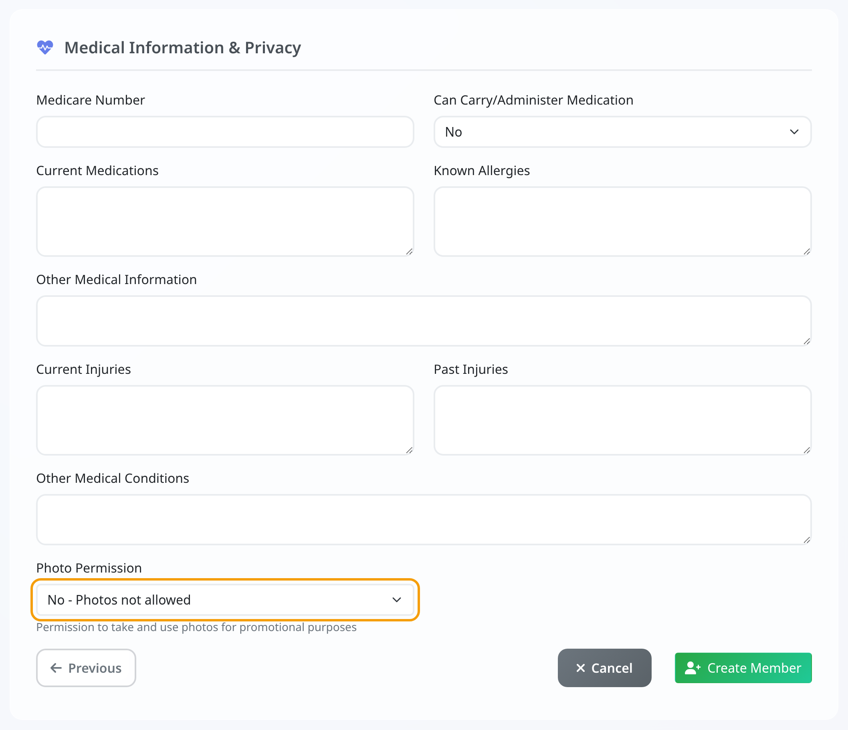Click the chevron arrow on the medication dropdown

pos(794,132)
